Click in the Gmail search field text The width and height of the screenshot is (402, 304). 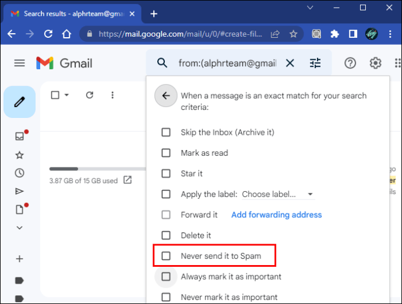click(227, 63)
